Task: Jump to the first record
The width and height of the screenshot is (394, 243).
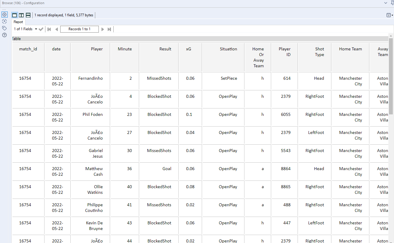Action: tap(49, 29)
